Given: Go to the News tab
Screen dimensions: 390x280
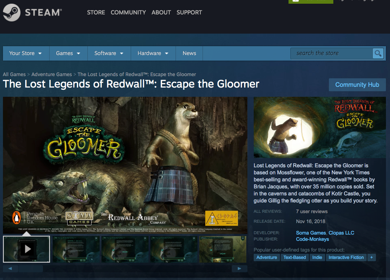Looking at the screenshot, I should pos(189,53).
